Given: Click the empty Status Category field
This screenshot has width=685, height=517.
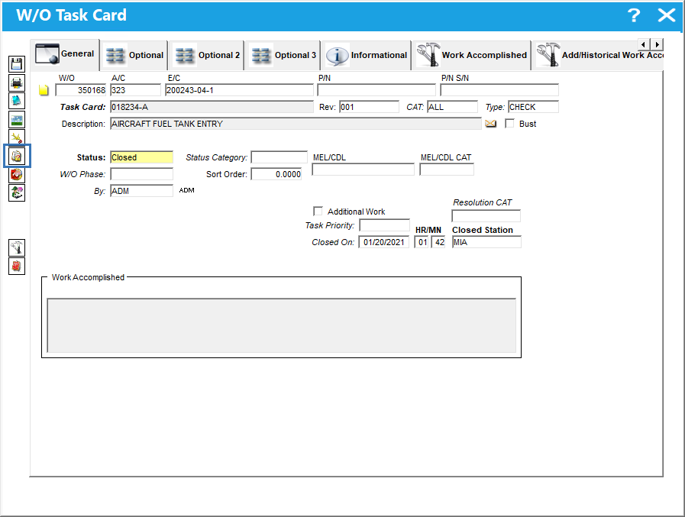Looking at the screenshot, I should [279, 157].
